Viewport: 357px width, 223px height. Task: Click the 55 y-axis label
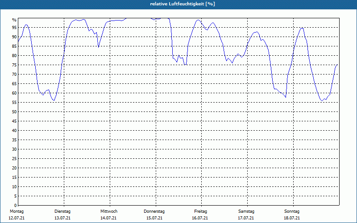14,103
